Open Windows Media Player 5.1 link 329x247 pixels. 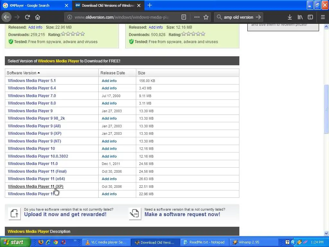pyautogui.click(x=32, y=81)
